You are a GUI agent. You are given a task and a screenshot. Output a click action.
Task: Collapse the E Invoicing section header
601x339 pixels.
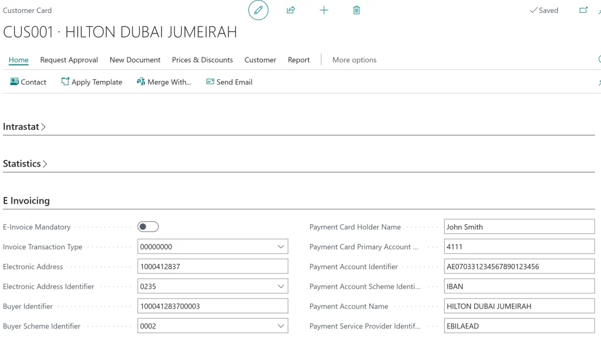(x=26, y=201)
